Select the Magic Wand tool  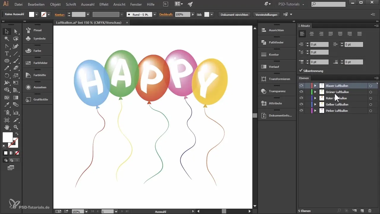[x=7, y=39]
